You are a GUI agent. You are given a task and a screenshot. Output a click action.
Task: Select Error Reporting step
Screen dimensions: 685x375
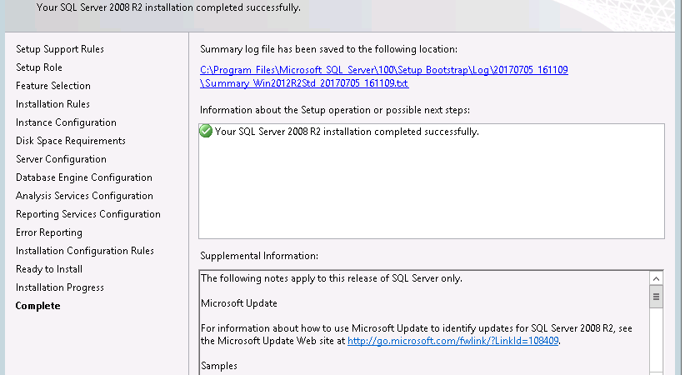coord(49,232)
